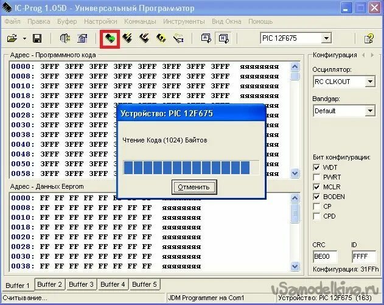
Task: Close the IC-Prog window
Action: coord(374,8)
